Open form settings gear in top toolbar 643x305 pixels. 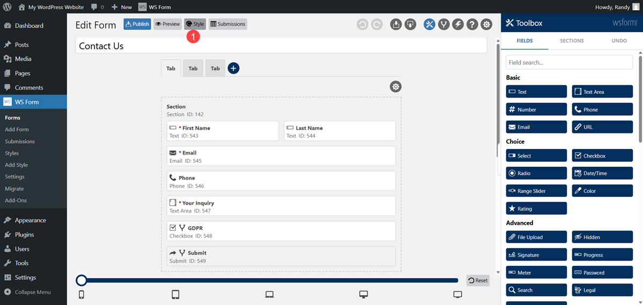pyautogui.click(x=486, y=24)
